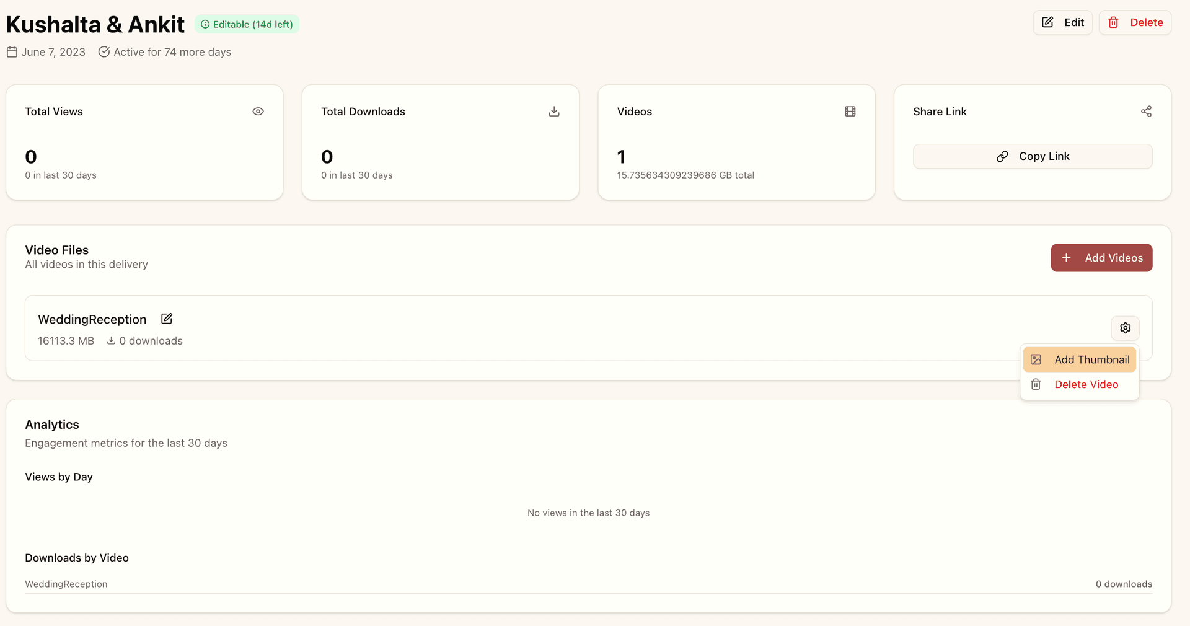Screen dimensions: 1190x626
Task: Open the video settings gear menu
Action: pos(1125,328)
